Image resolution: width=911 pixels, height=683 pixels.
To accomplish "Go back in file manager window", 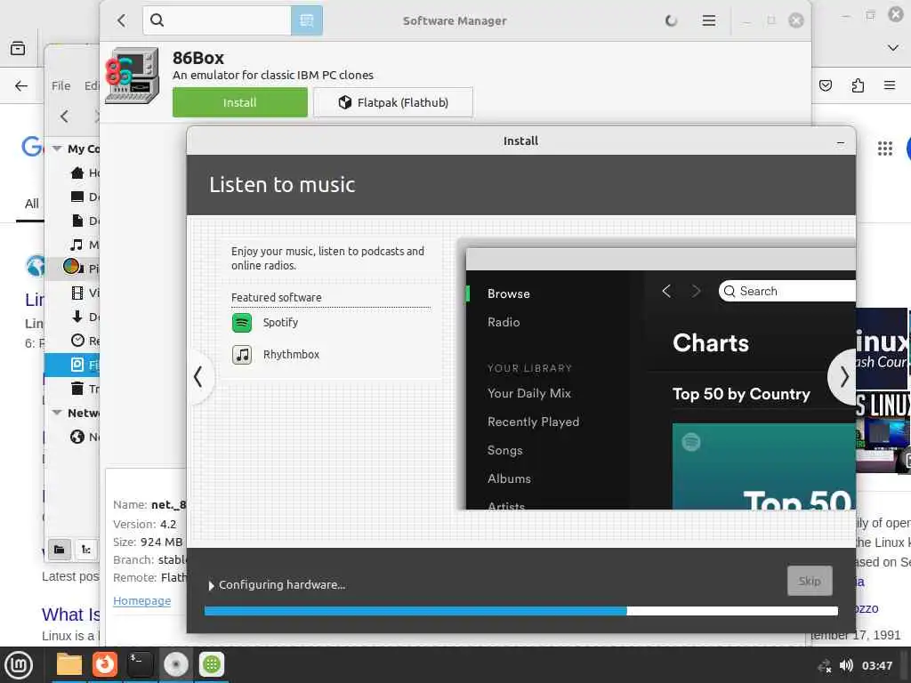I will [x=64, y=117].
